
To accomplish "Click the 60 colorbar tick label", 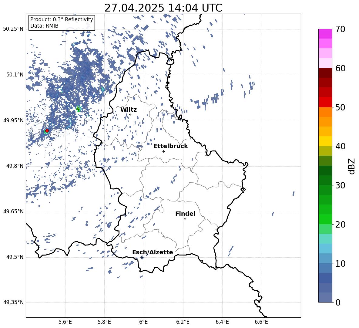I will [340, 68].
